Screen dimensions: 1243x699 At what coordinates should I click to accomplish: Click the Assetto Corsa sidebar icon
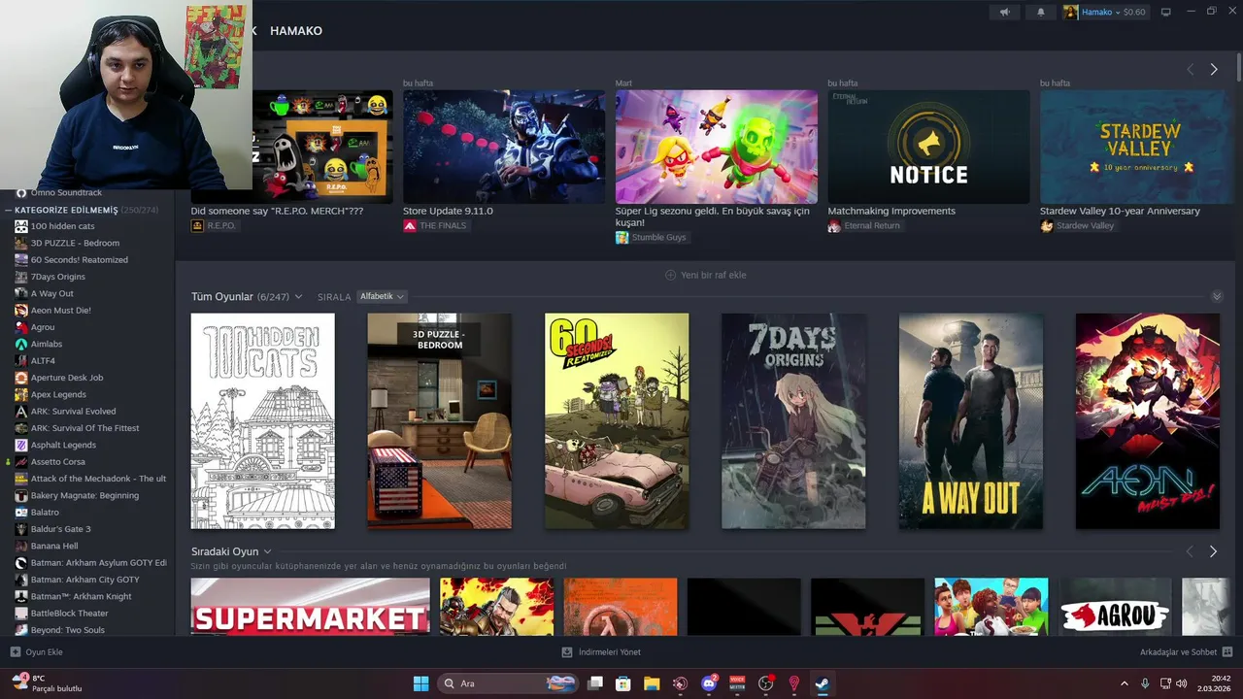(21, 461)
